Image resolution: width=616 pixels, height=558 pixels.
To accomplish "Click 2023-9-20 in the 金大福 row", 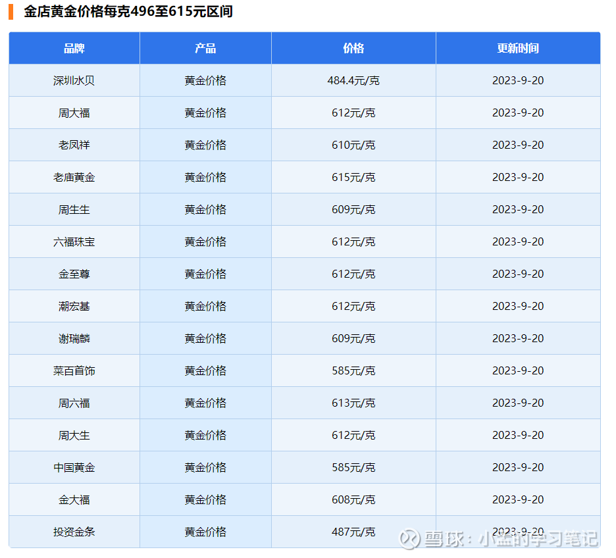I will [x=517, y=499].
